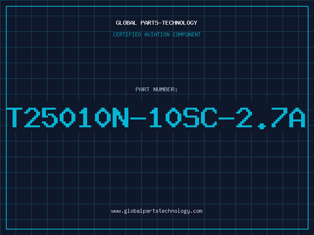Click the GLOBAL PARTS-TECHNOLOGY heading
The height and width of the screenshot is (235, 314).
(157, 23)
